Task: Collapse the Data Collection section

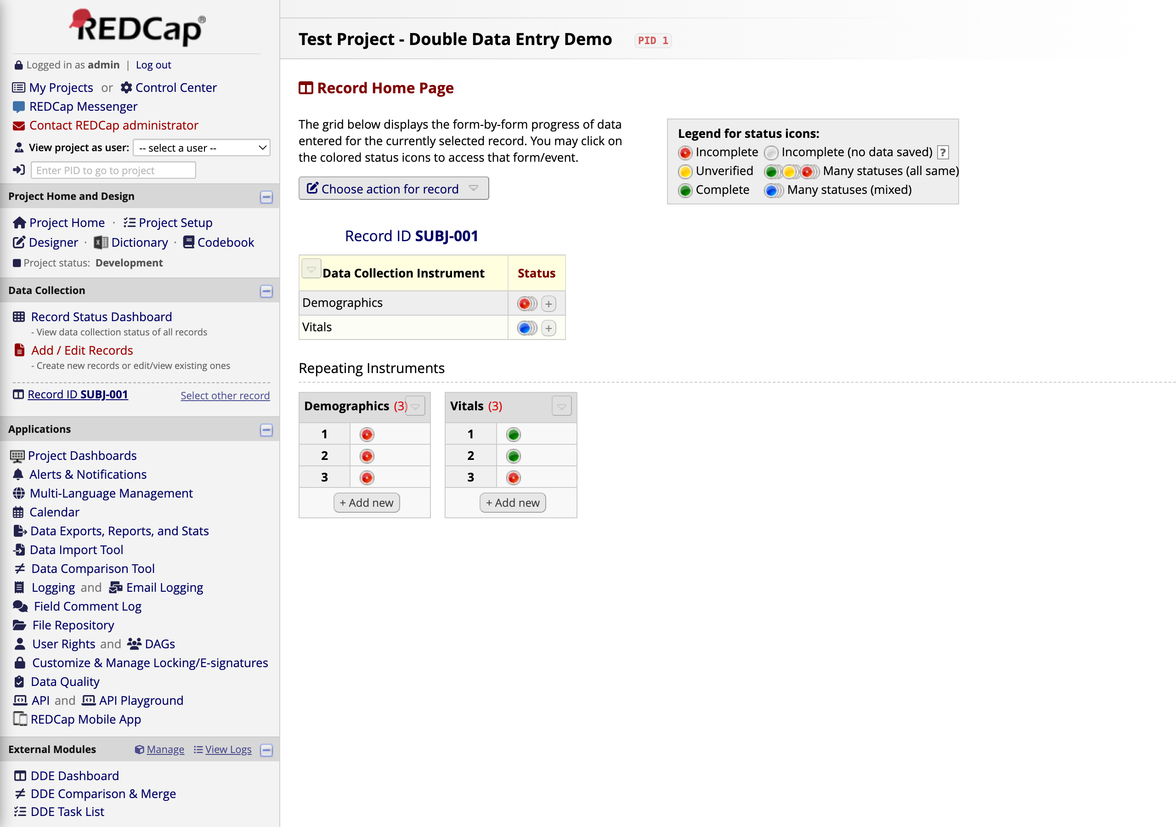Action: click(266, 291)
